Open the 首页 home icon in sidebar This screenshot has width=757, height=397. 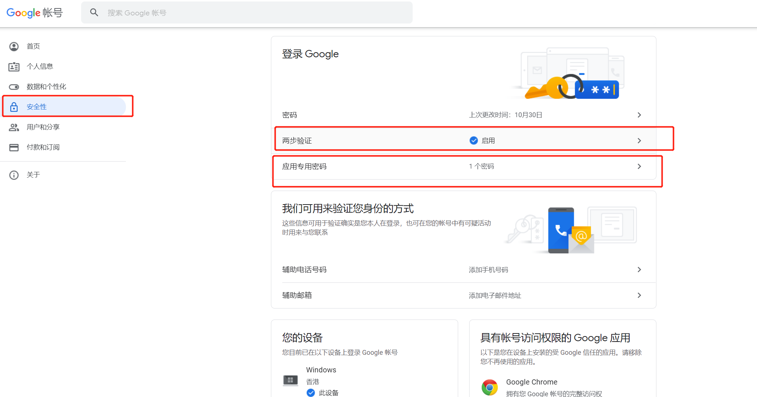14,46
